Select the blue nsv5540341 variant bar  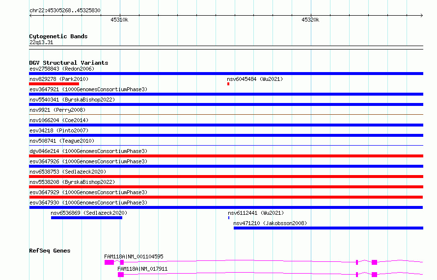tap(226, 104)
